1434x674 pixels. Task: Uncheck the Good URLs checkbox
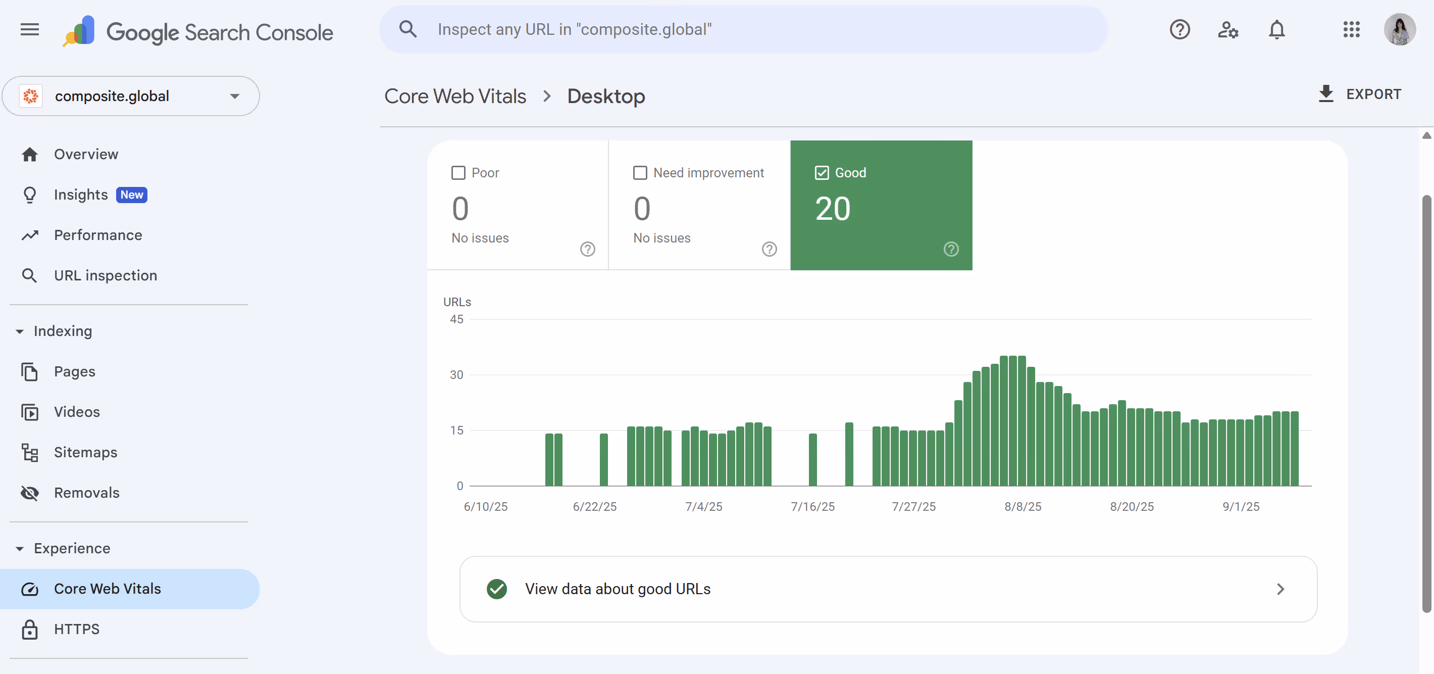822,173
